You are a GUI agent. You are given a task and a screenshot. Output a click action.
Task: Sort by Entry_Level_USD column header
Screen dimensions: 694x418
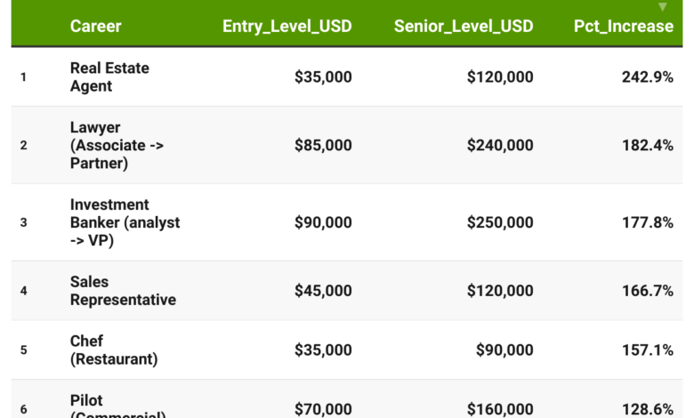tap(286, 26)
